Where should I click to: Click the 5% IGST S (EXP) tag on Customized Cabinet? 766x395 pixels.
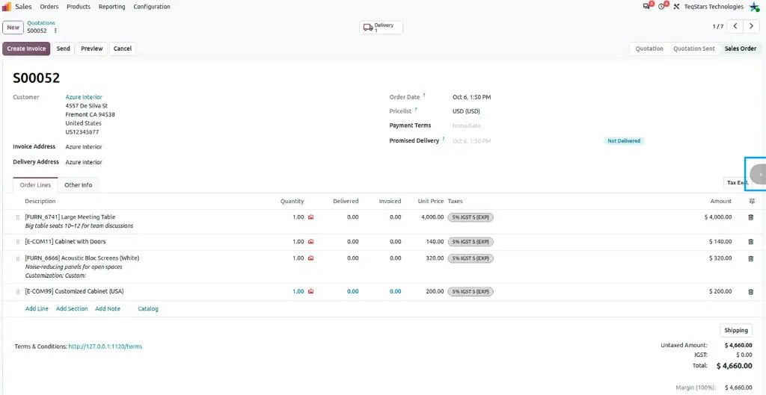point(471,292)
